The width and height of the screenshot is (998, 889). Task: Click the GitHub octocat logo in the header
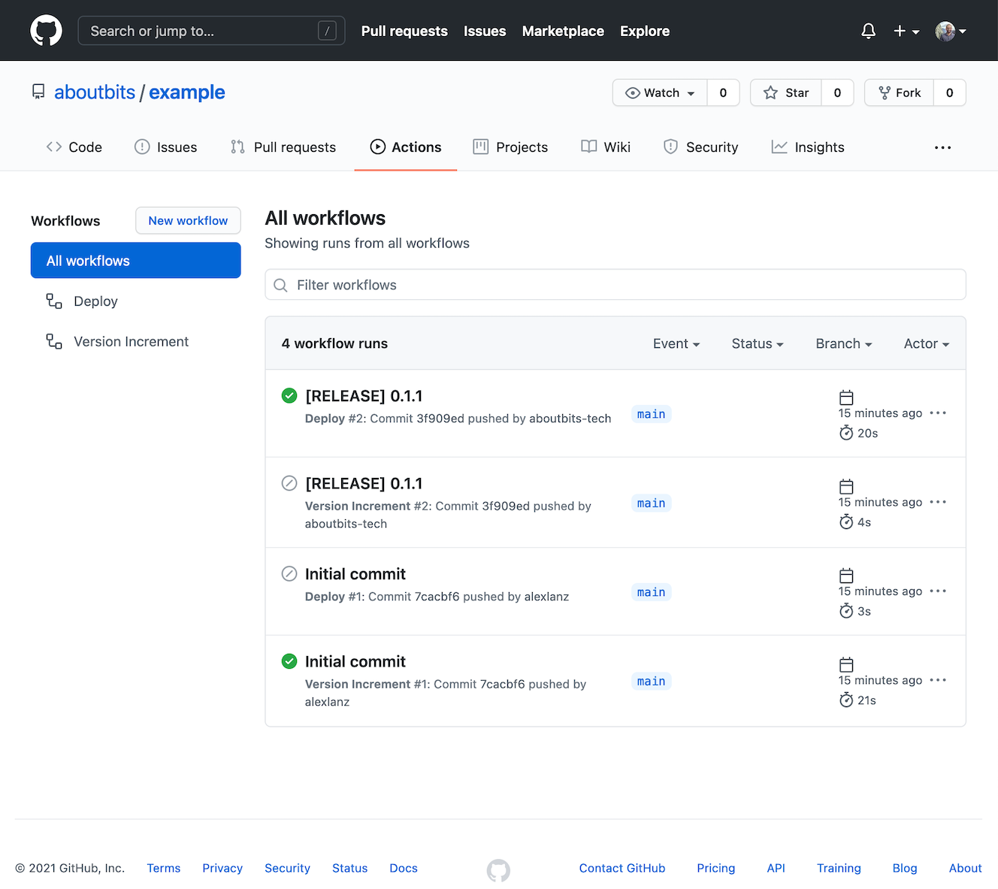(46, 30)
